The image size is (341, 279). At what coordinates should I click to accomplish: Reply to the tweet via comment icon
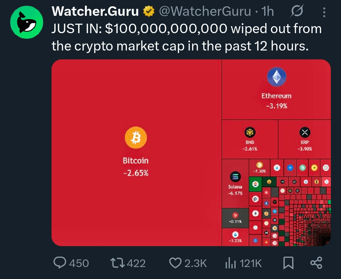pos(60,263)
